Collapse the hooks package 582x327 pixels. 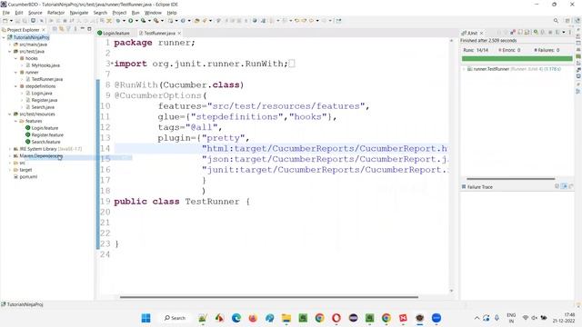[16, 58]
